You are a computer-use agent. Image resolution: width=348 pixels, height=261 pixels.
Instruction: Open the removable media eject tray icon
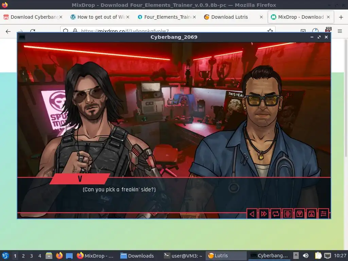(296, 256)
